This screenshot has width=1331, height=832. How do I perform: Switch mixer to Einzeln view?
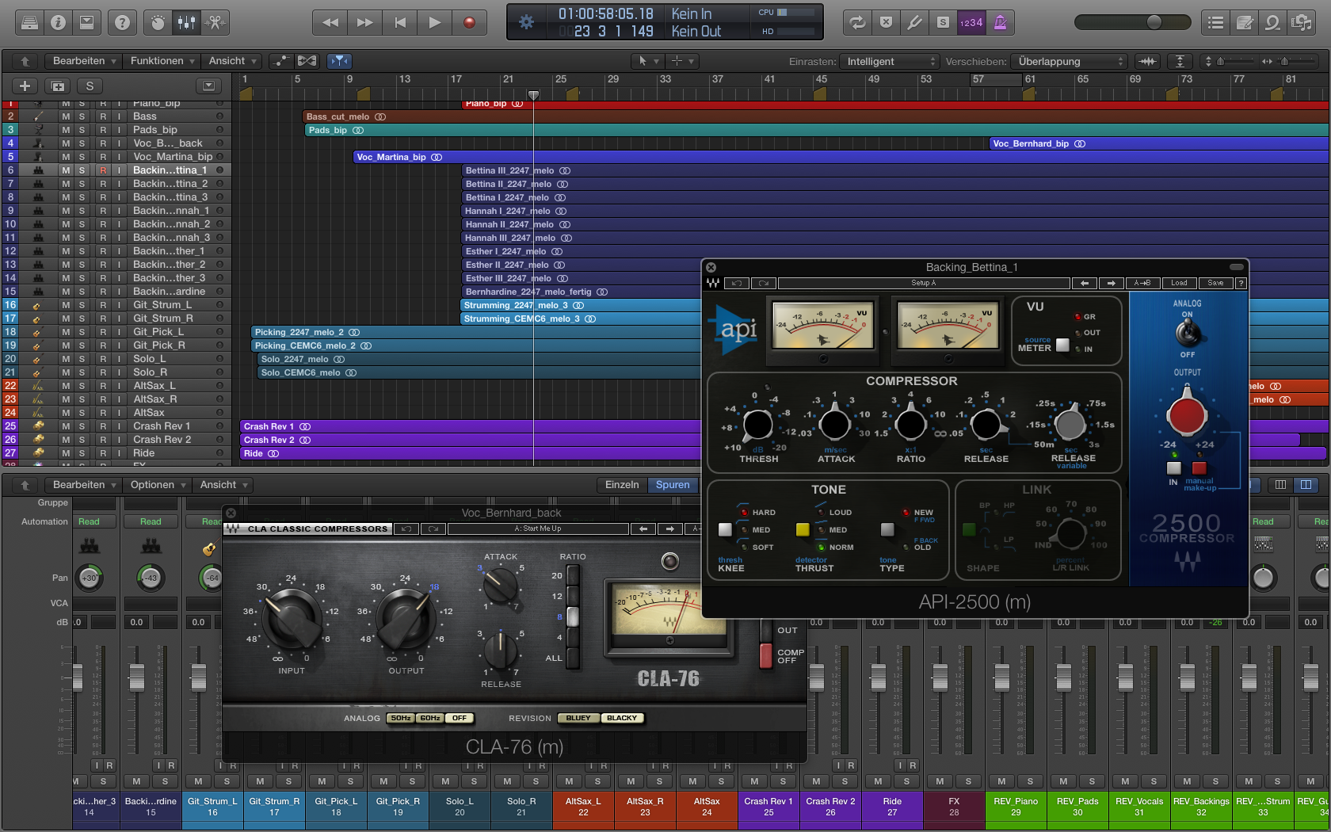[622, 485]
